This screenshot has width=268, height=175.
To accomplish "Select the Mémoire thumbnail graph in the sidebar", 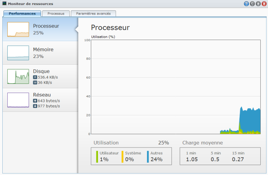I will pyautogui.click(x=18, y=53).
